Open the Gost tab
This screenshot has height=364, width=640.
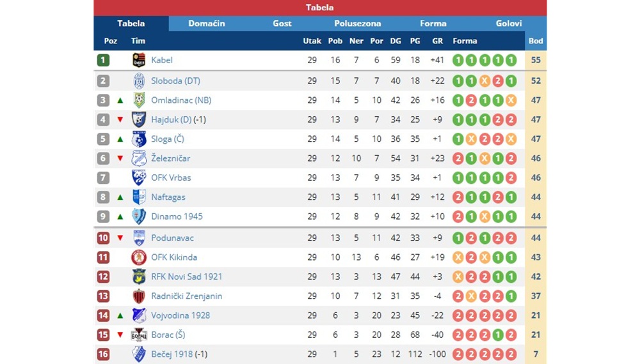pyautogui.click(x=282, y=24)
